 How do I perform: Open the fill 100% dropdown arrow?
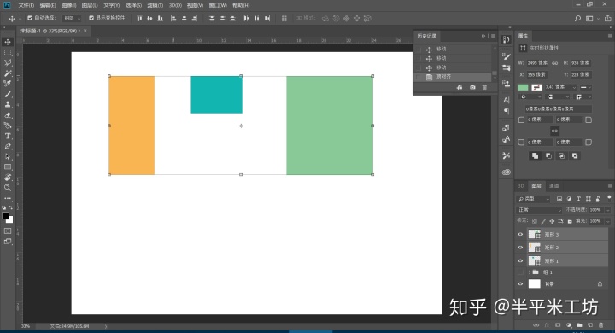point(607,221)
